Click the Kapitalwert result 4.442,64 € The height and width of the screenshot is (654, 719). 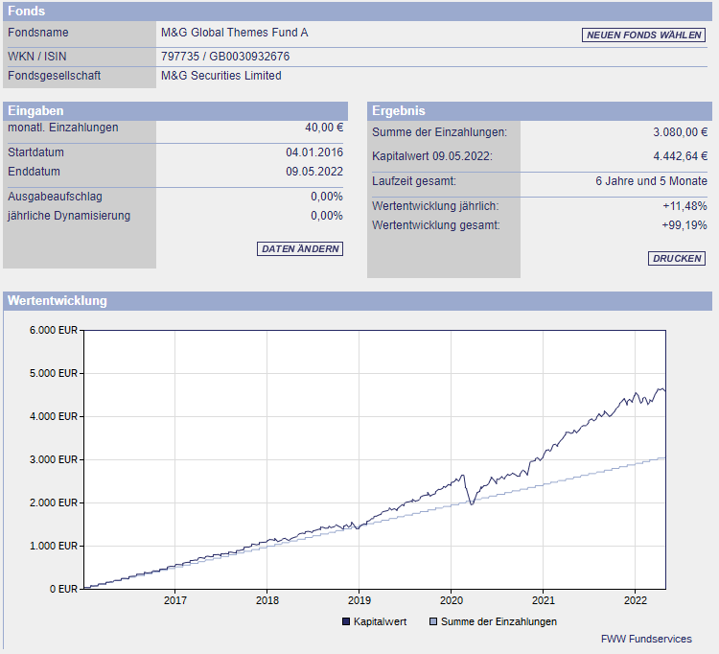click(x=680, y=156)
